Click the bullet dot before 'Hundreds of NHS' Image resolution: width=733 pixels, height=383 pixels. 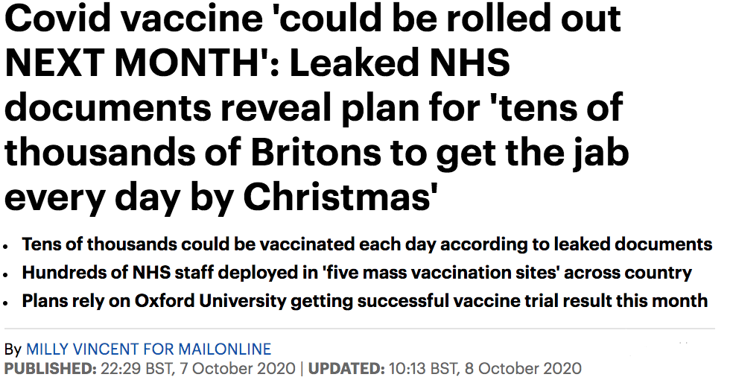click(6, 274)
